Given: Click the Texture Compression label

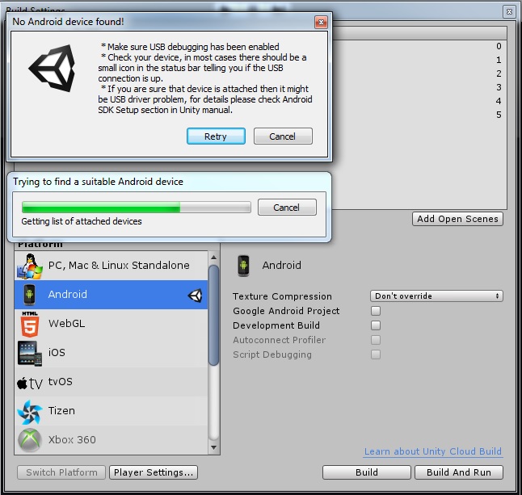Looking at the screenshot, I should [x=282, y=296].
